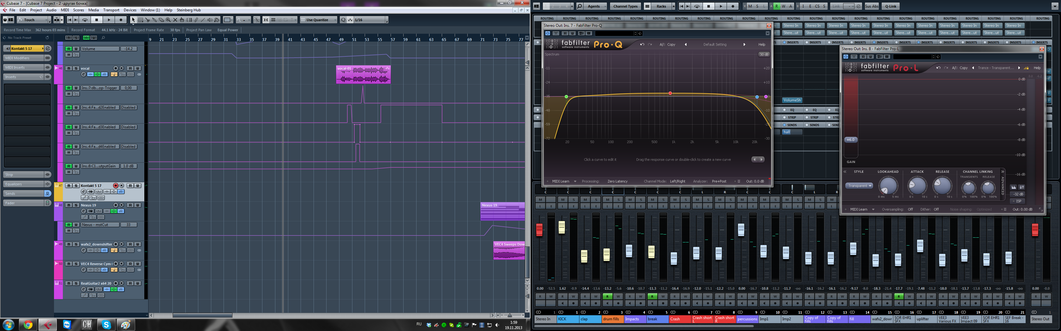Toggle record enable on Kontakt 5 17 track
Screen dimensions: 1061x331
pos(116,185)
